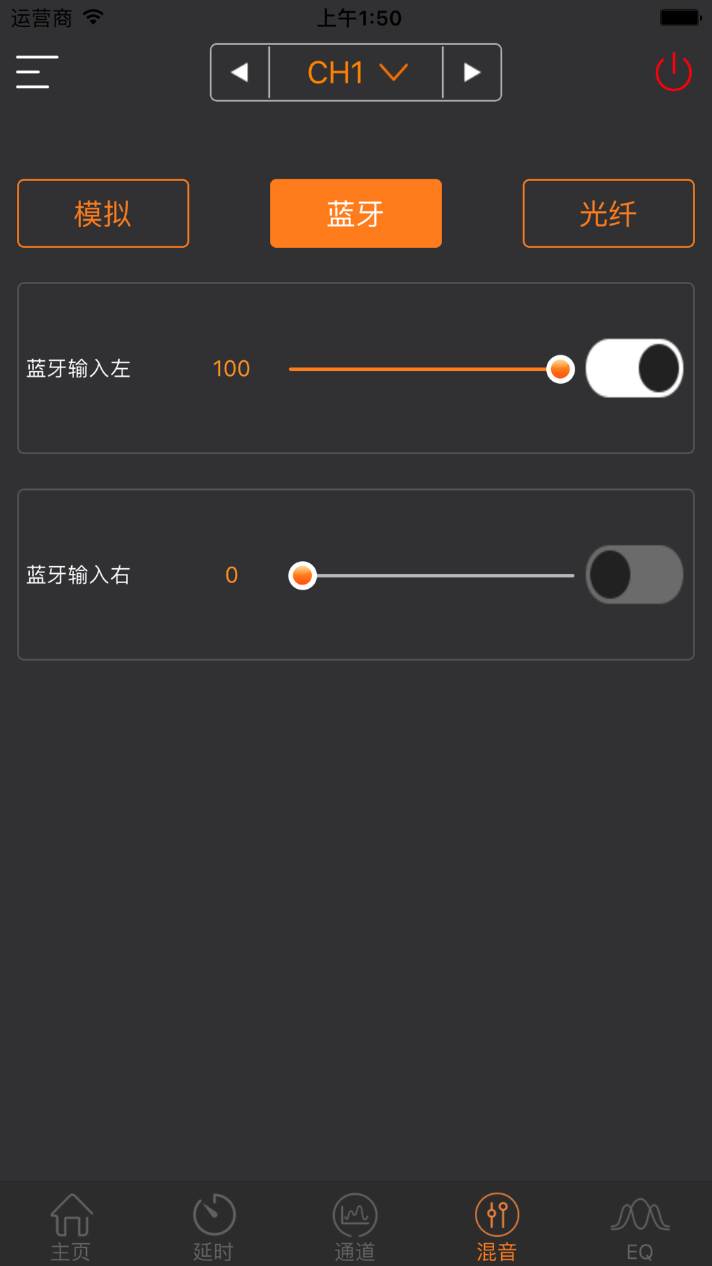Open the 主页 home tab icon

71,1215
